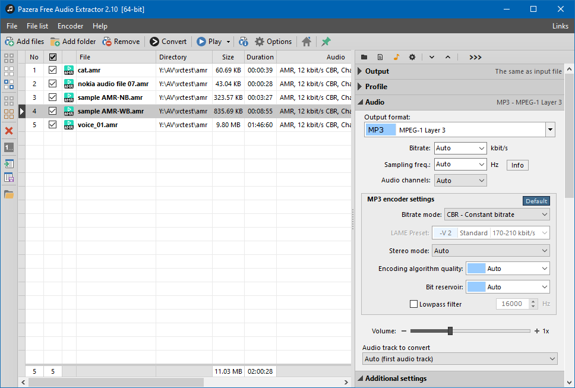Open the File list menu
Viewport: 575px width, 388px height.
(37, 26)
